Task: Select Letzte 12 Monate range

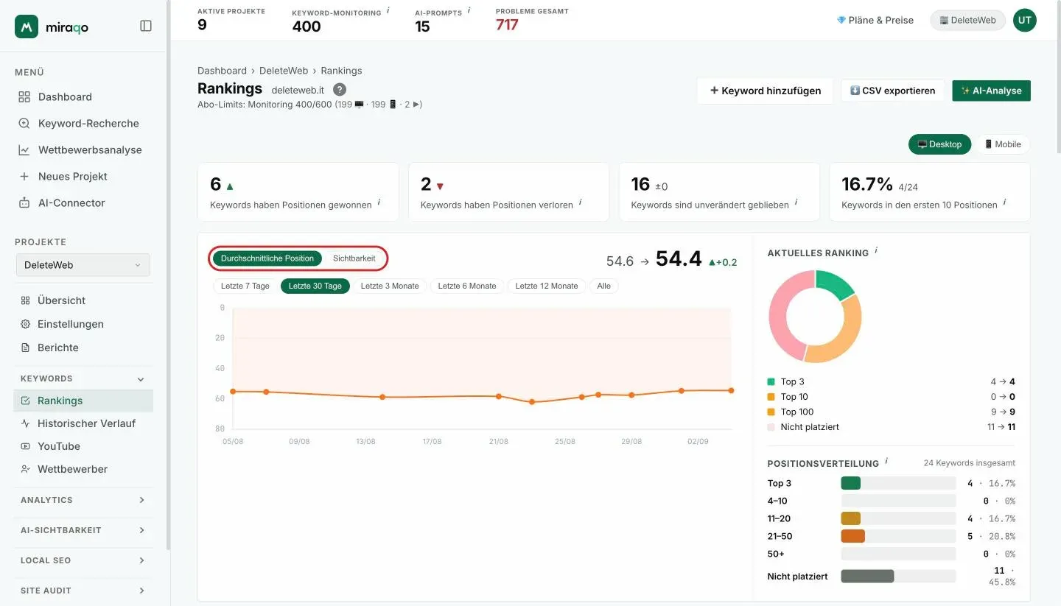Action: [547, 286]
